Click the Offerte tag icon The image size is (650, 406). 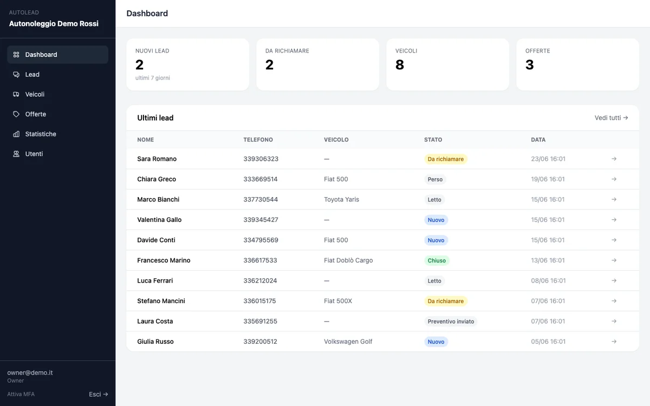16,114
